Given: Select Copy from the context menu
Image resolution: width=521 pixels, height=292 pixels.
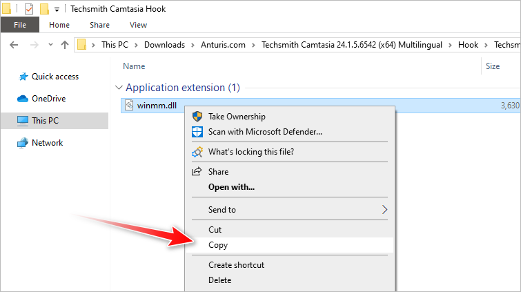Looking at the screenshot, I should [218, 245].
